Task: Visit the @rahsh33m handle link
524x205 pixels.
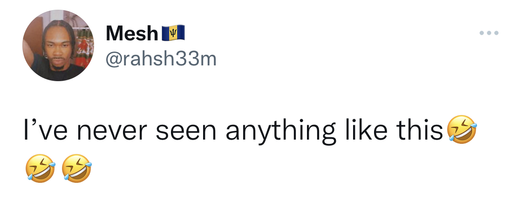Action: point(161,59)
